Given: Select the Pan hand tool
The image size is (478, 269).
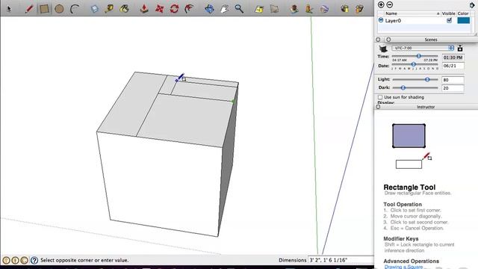Looking at the screenshot, I should (224, 9).
